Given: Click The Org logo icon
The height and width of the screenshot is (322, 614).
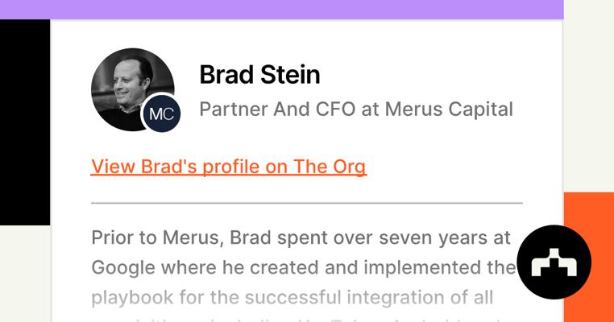Looking at the screenshot, I should 554,262.
